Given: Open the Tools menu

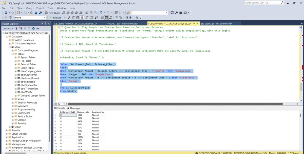Looking at the screenshot, I should 50,8.
